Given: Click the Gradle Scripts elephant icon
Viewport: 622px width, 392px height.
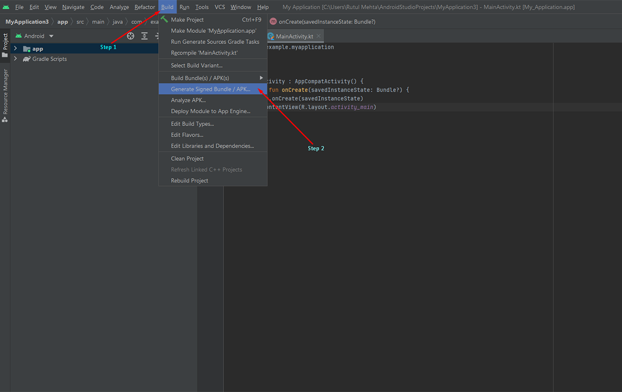Looking at the screenshot, I should pos(26,59).
